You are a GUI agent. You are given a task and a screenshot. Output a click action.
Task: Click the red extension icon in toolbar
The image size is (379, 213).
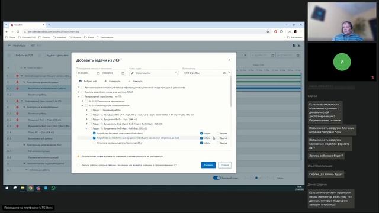coord(275,31)
